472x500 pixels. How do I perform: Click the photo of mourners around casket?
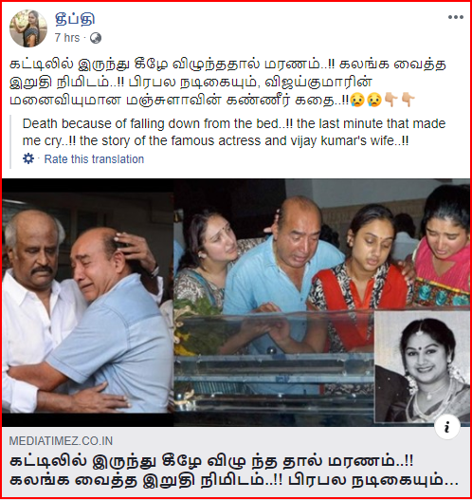(321, 303)
